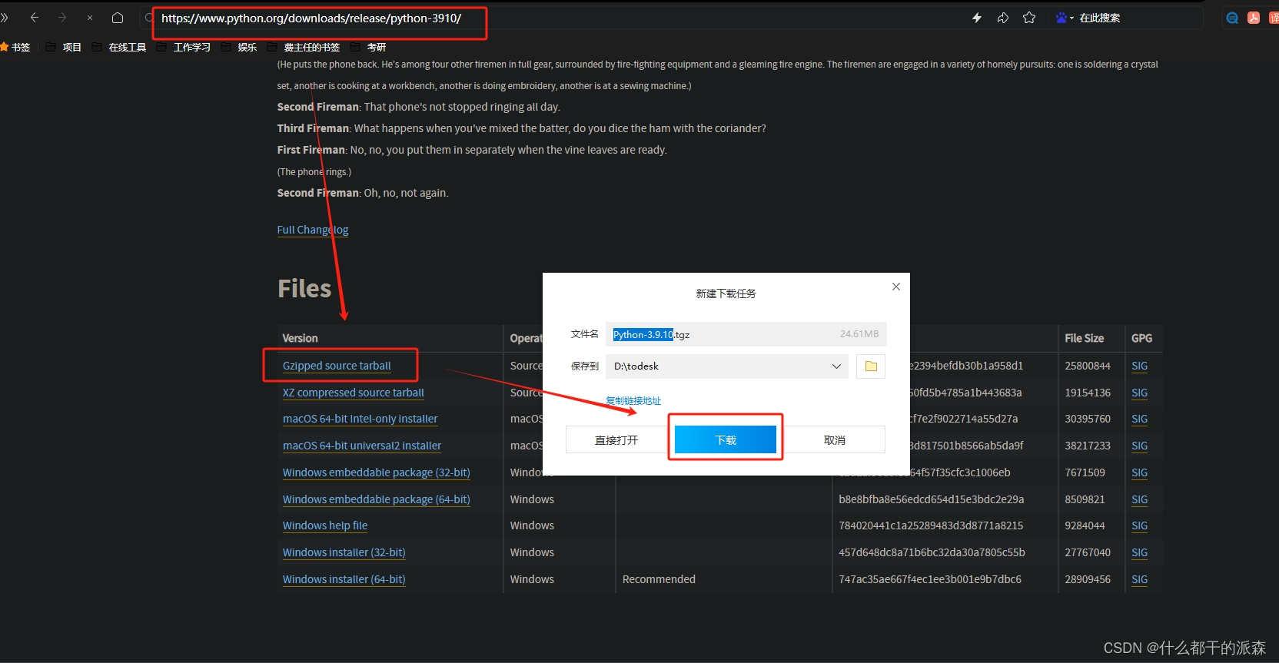Open the blue chat bubble extension icon
This screenshot has width=1279, height=663.
pyautogui.click(x=1232, y=18)
